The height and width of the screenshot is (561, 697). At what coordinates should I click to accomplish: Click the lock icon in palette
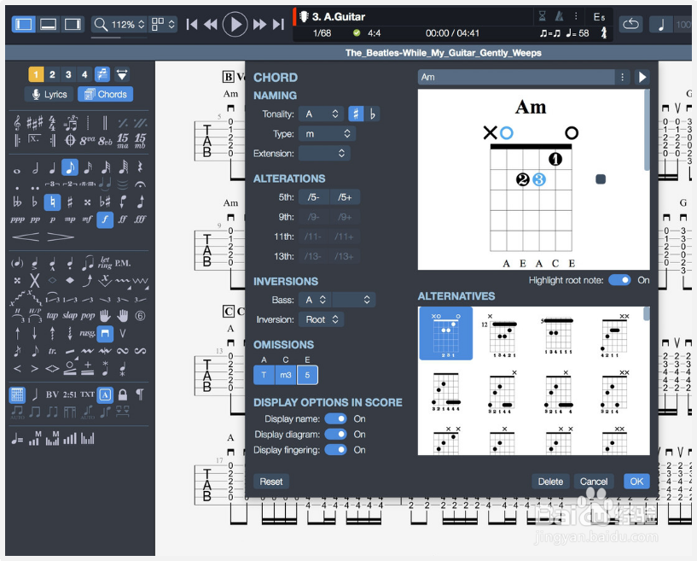(x=123, y=394)
